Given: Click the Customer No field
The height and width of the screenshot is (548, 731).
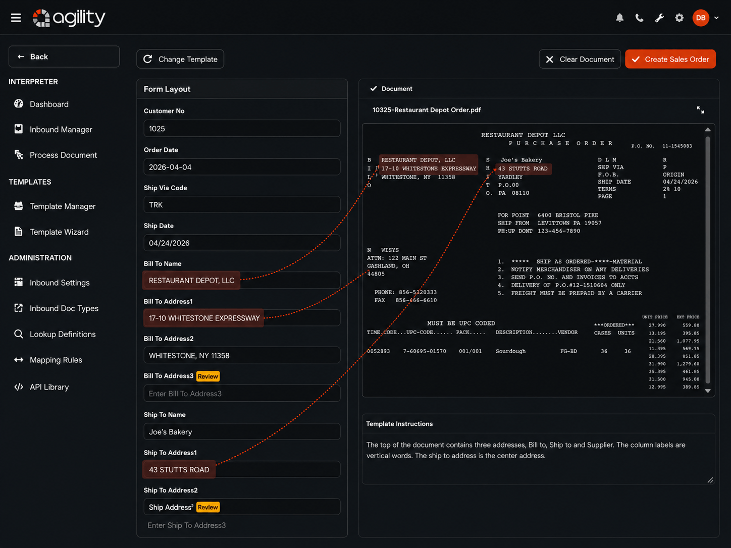Looking at the screenshot, I should click(242, 128).
